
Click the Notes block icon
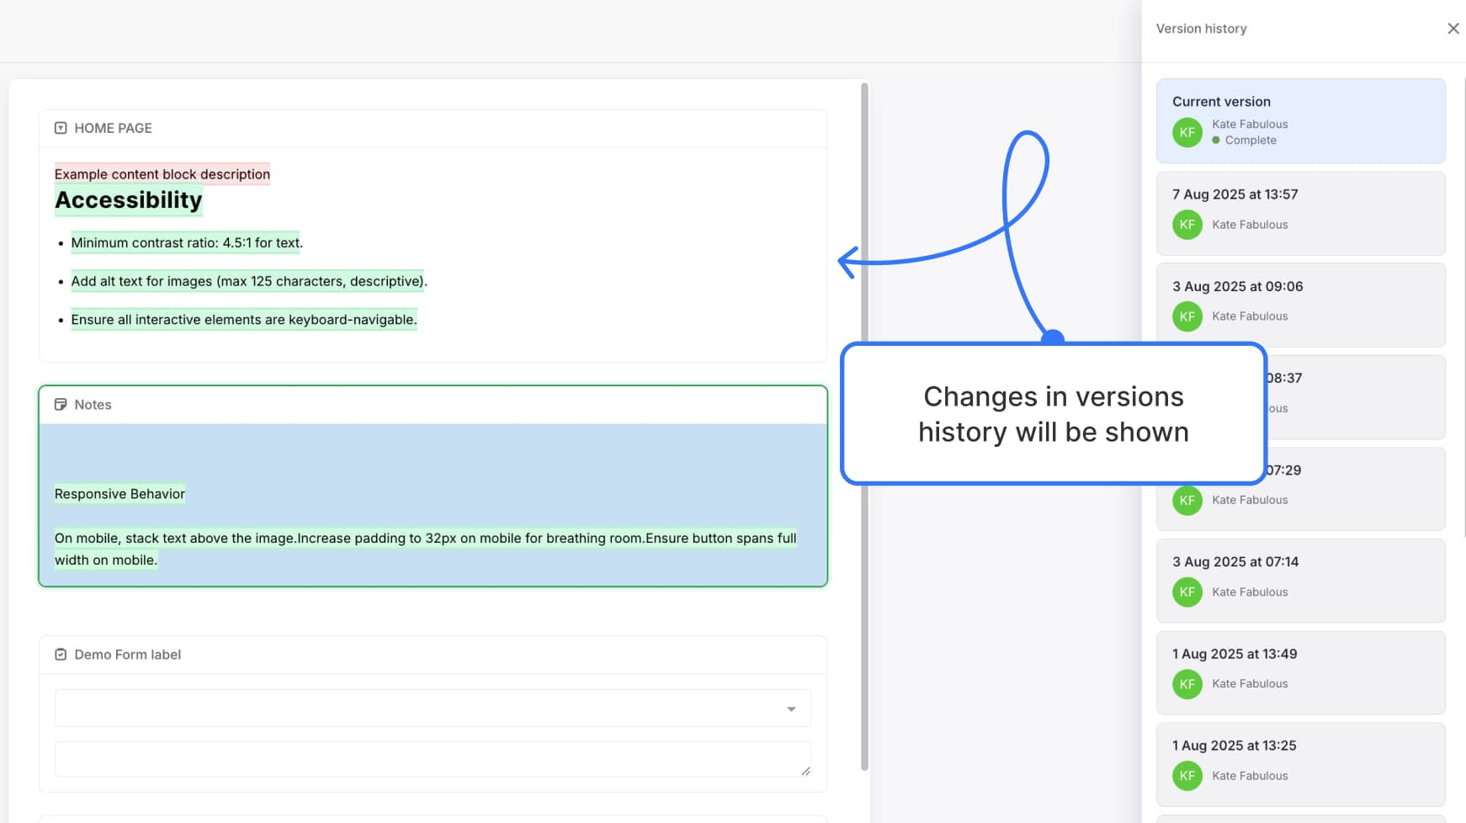61,405
